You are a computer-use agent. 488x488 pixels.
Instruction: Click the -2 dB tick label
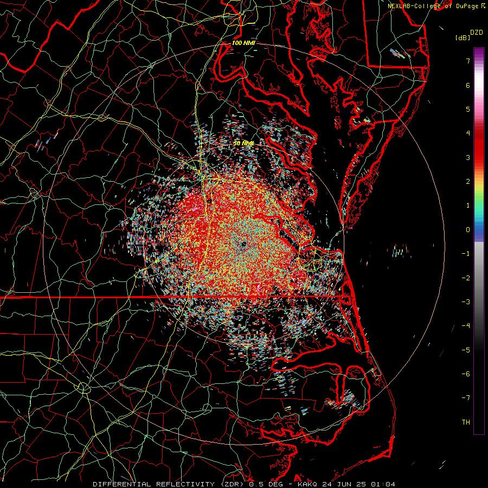coord(466,278)
